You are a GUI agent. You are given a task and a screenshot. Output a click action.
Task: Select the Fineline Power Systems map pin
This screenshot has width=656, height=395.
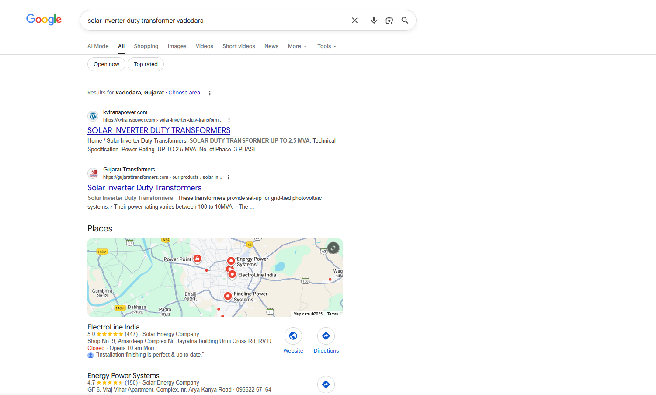tap(228, 296)
